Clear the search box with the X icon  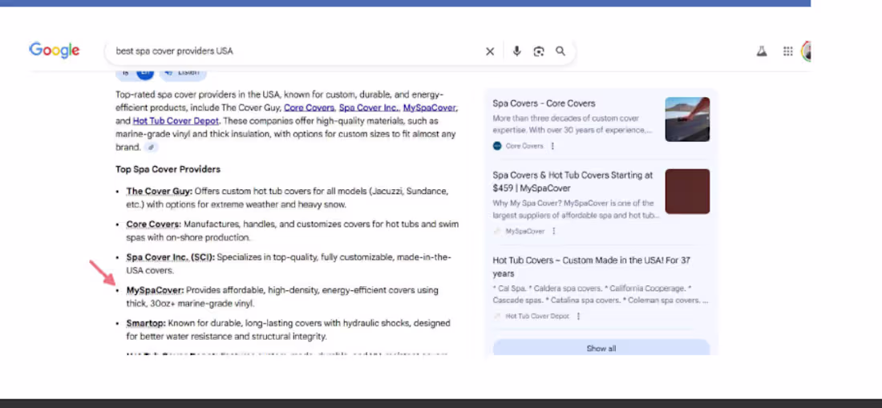coord(490,51)
